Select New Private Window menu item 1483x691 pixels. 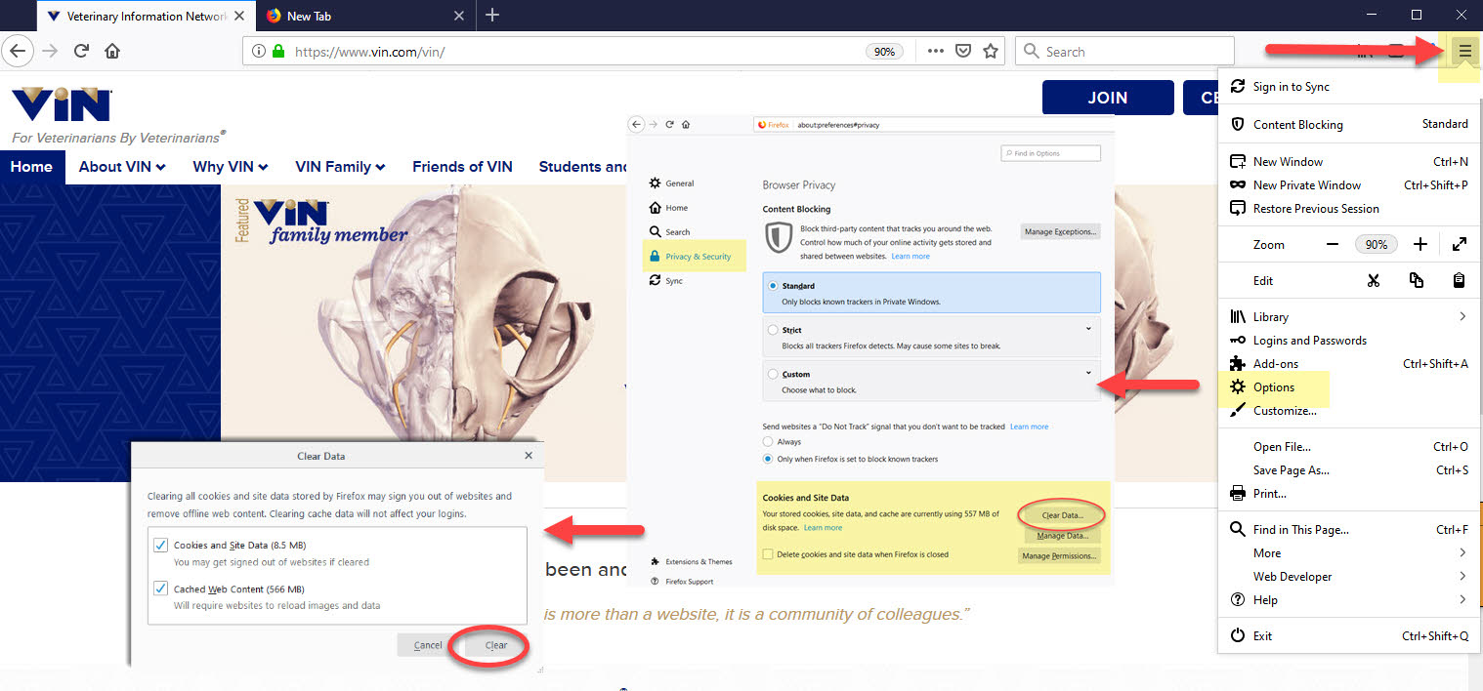click(x=1348, y=184)
